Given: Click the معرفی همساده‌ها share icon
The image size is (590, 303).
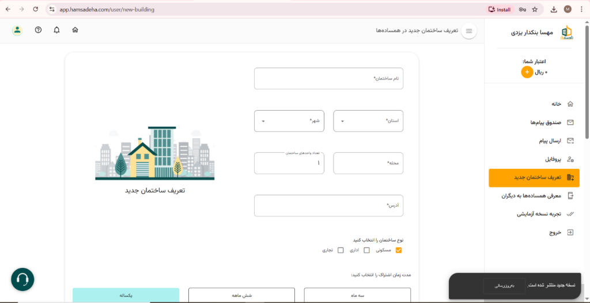Looking at the screenshot, I should [x=570, y=196].
